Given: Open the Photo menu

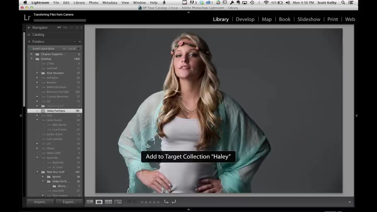Looking at the screenshot, I should 94,3.
